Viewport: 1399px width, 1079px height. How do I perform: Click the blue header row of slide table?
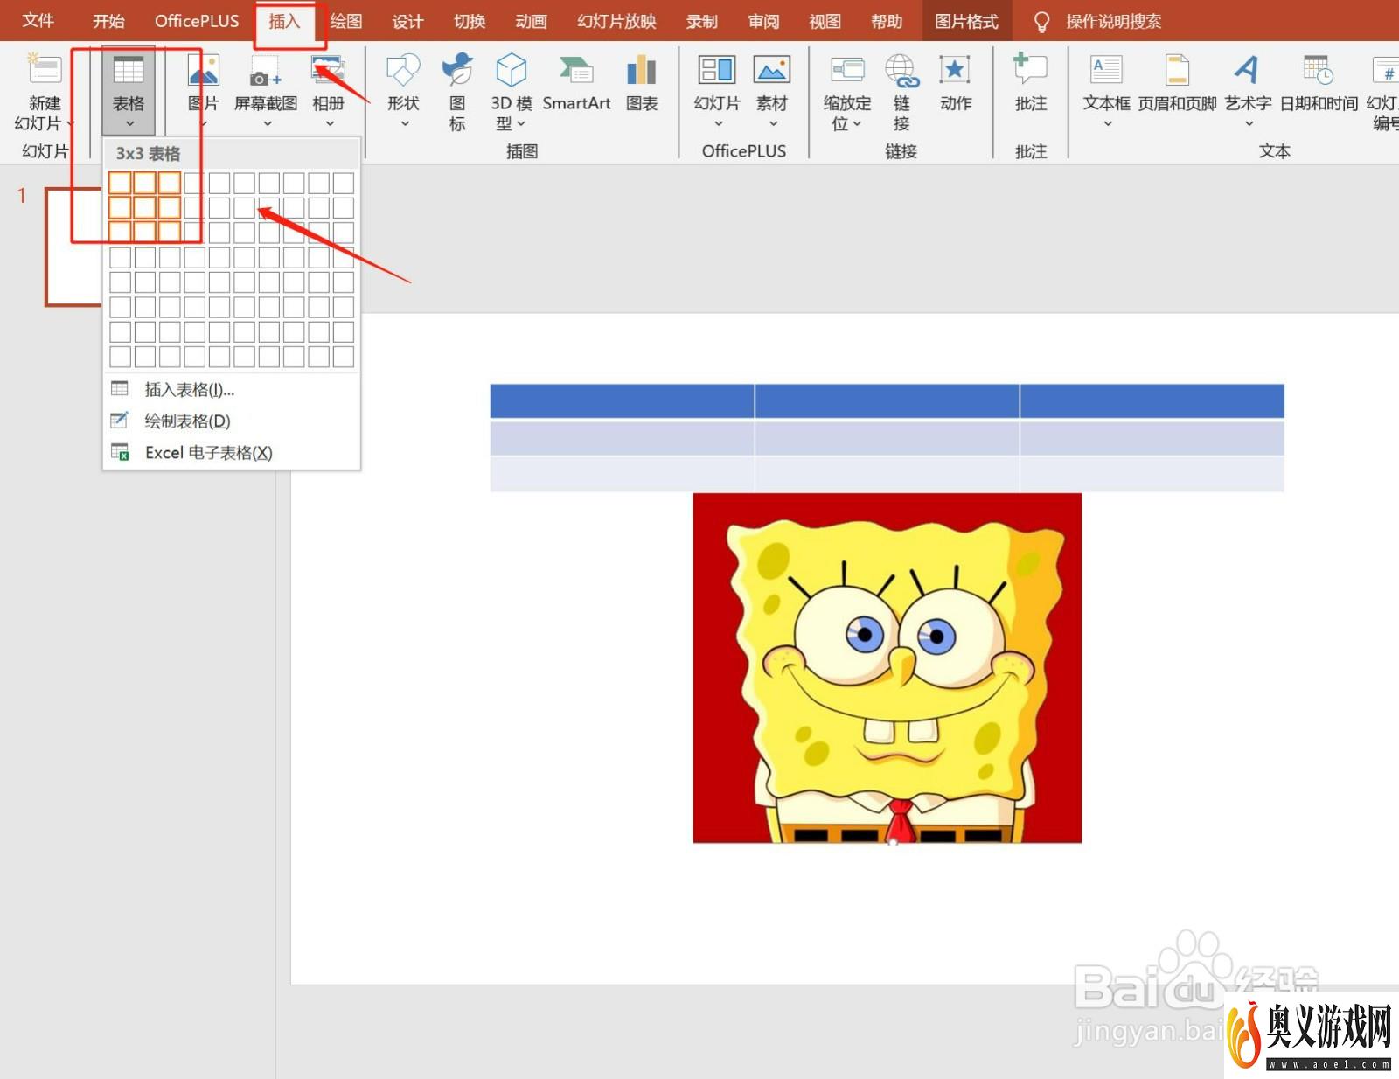click(x=887, y=400)
